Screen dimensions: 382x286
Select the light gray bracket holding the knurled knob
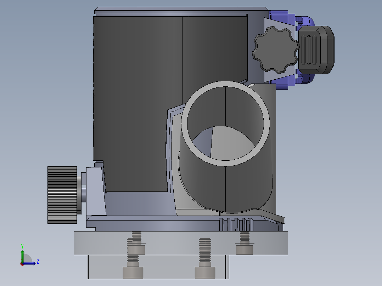click(95, 192)
